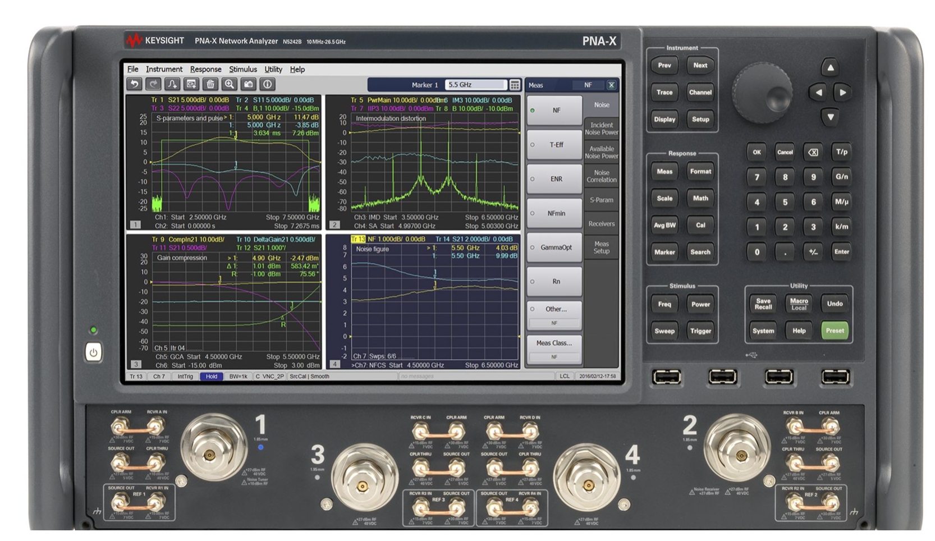The image size is (935, 541).
Task: Switch to the Incident Noise Power tab
Action: coord(602,129)
